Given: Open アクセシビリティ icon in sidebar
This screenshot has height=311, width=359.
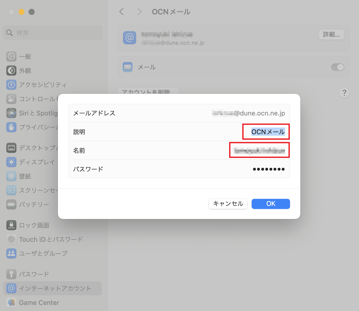Looking at the screenshot, I should (x=11, y=85).
